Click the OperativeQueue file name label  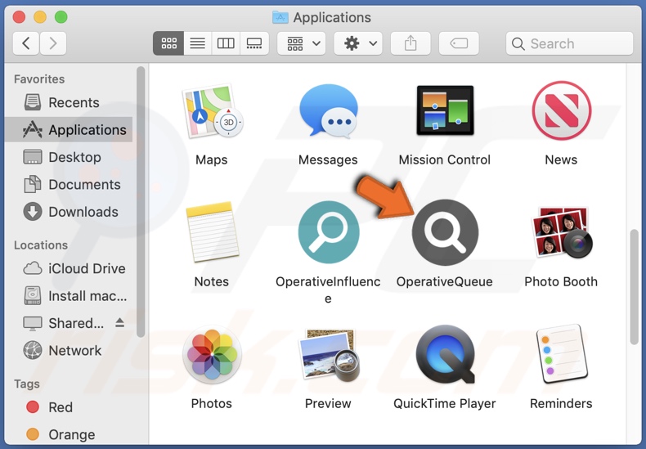click(x=445, y=282)
